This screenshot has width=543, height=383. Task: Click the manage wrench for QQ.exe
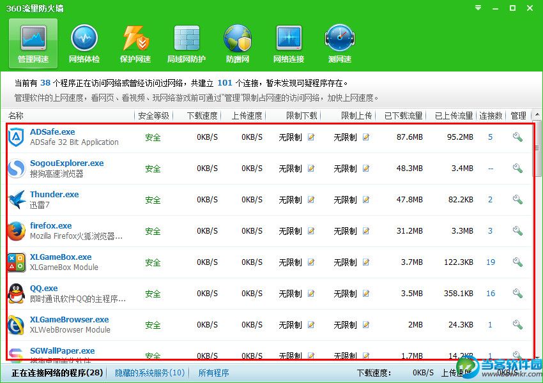pyautogui.click(x=517, y=294)
